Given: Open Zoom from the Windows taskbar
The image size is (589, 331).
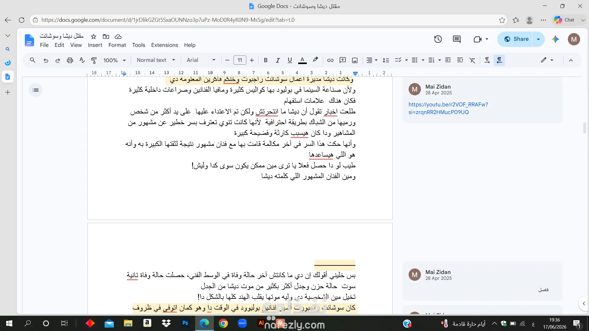Looking at the screenshot, I should point(242,323).
